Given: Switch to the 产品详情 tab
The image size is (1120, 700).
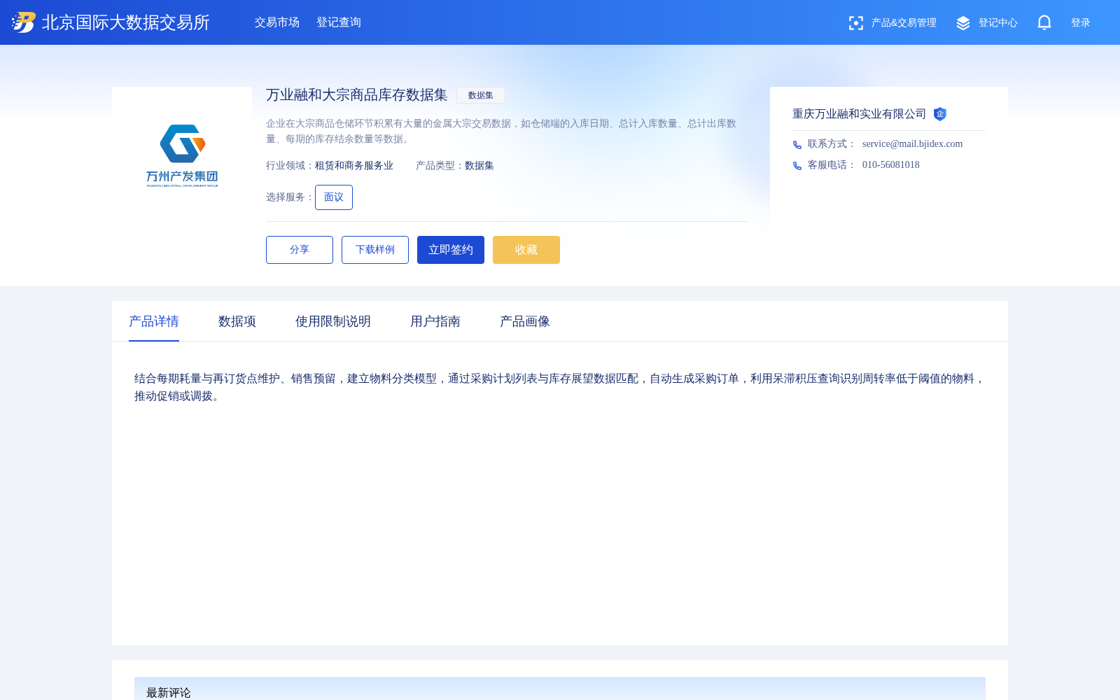Looking at the screenshot, I should pyautogui.click(x=154, y=321).
